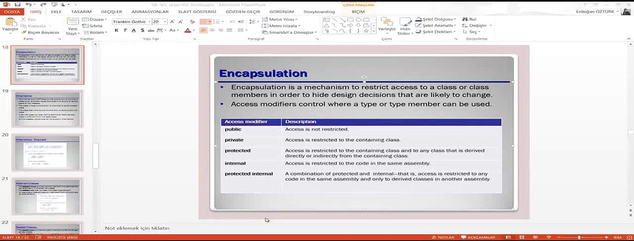634x241 pixels.
Task: Open the Bölüm section dropdown
Action: 95,32
